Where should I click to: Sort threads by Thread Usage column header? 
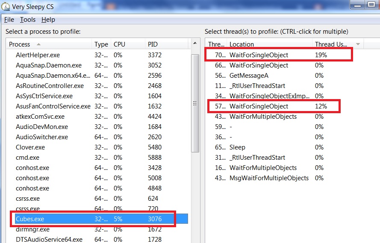pyautogui.click(x=331, y=44)
